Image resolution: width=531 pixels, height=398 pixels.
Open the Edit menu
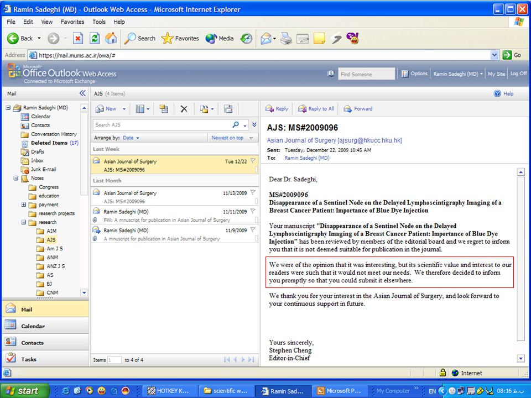point(28,22)
